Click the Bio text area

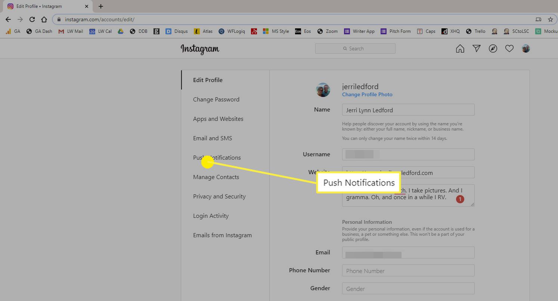pyautogui.click(x=408, y=195)
